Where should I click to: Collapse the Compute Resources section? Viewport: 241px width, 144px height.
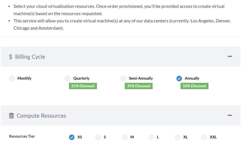(x=230, y=115)
